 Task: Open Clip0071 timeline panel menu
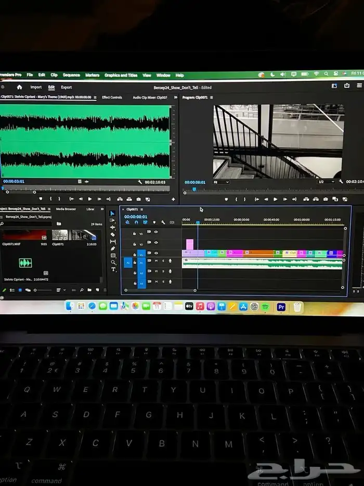(x=142, y=209)
